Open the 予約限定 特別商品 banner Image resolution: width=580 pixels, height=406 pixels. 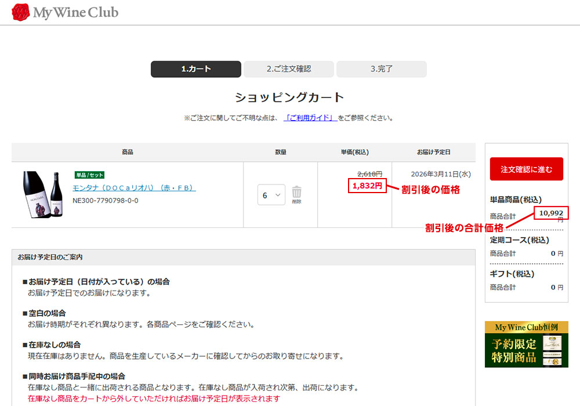[526, 344]
